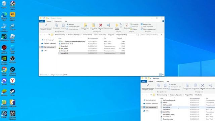
Task: Click Up arrow in BlueStacks window address bar
Action: 151,95
